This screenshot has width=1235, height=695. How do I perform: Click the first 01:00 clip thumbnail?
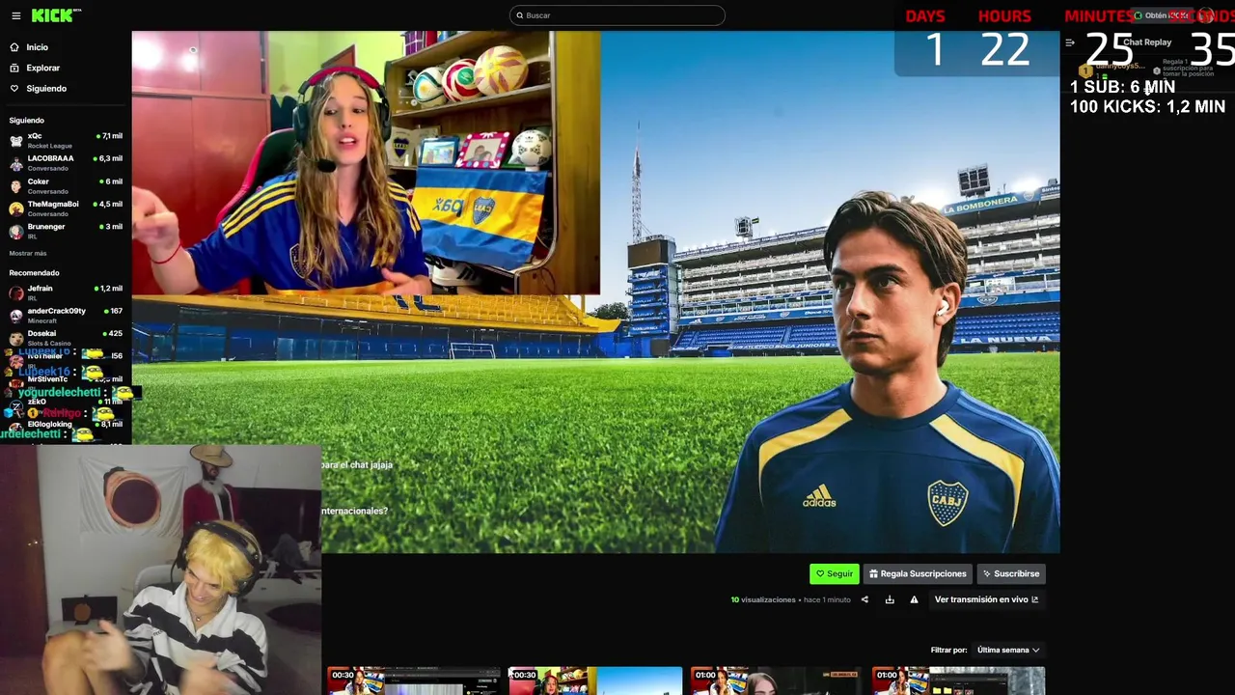pos(777,681)
